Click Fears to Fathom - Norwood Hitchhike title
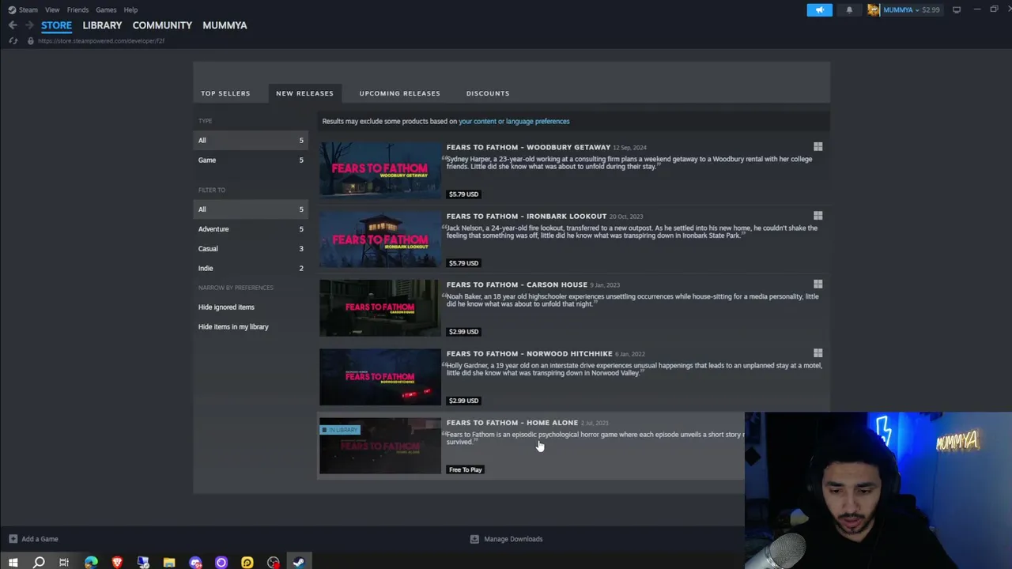Image resolution: width=1012 pixels, height=569 pixels. pyautogui.click(x=529, y=353)
